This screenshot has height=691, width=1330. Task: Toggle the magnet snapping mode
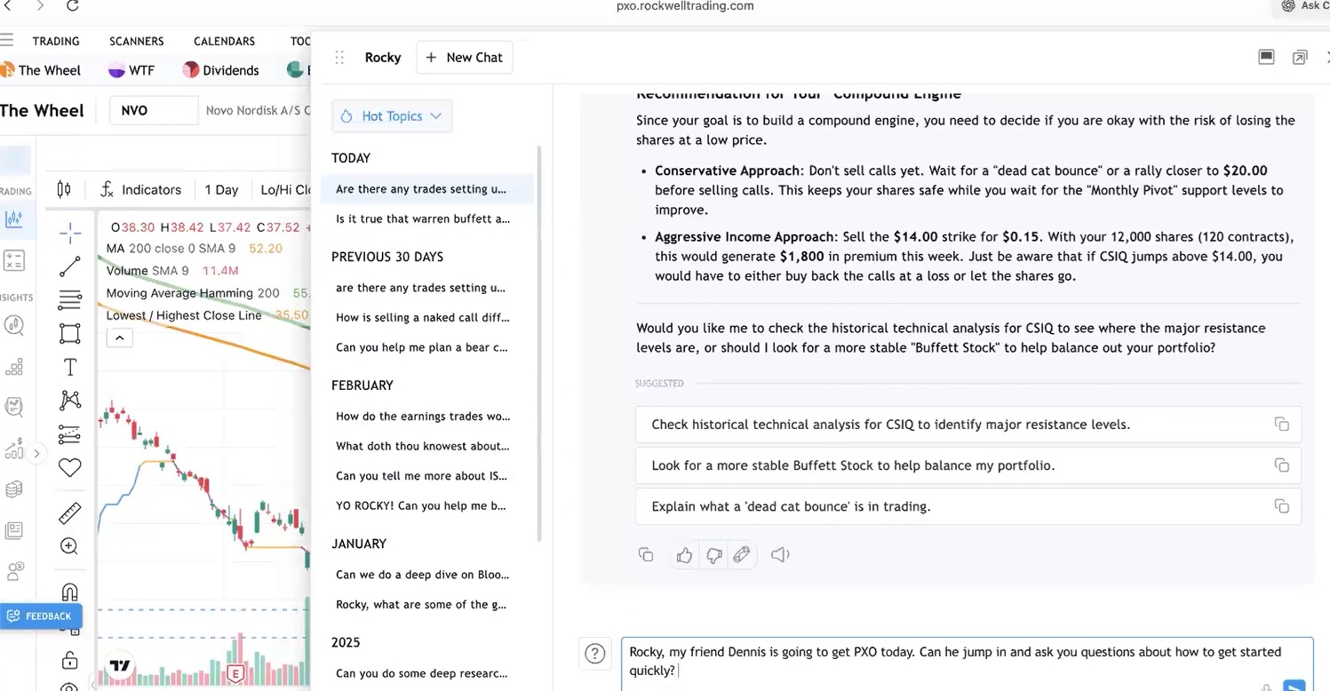[x=70, y=592]
